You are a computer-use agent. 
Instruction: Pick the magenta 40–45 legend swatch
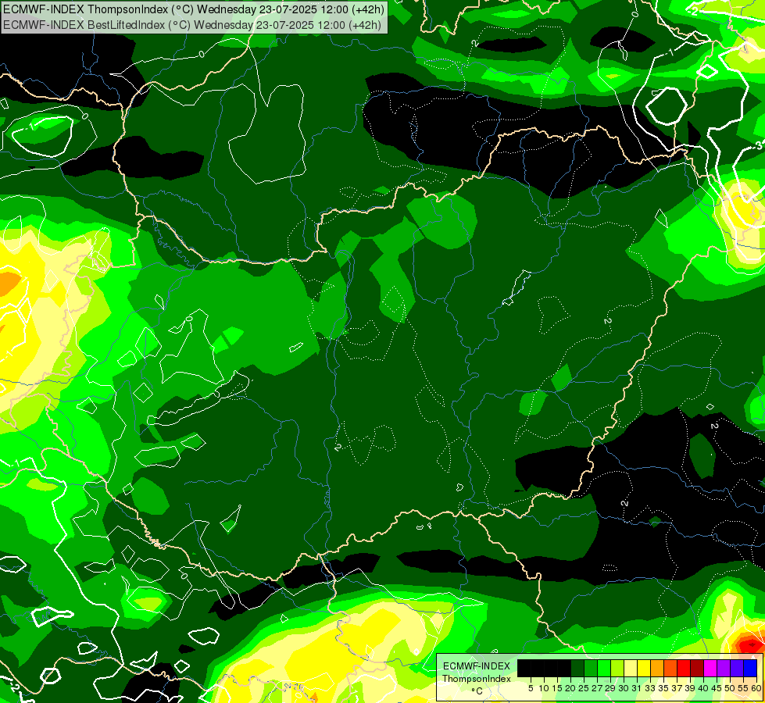click(711, 668)
